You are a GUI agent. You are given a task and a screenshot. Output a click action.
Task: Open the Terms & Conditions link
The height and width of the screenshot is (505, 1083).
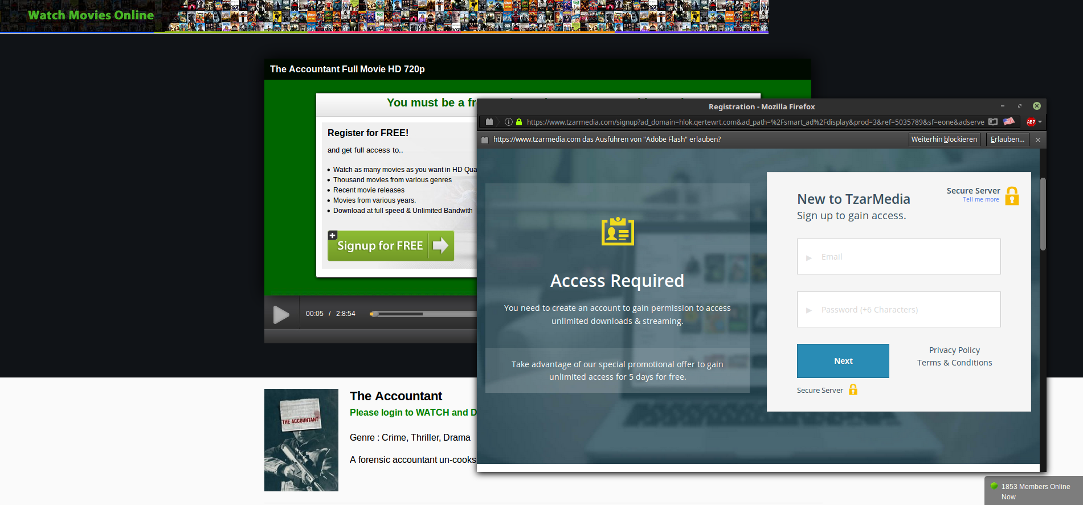[954, 363]
